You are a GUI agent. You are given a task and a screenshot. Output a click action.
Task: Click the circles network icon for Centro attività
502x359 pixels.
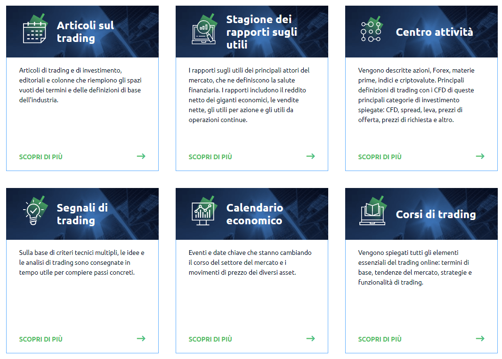(x=372, y=30)
